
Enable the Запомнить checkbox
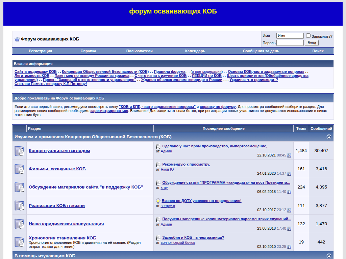point(308,36)
